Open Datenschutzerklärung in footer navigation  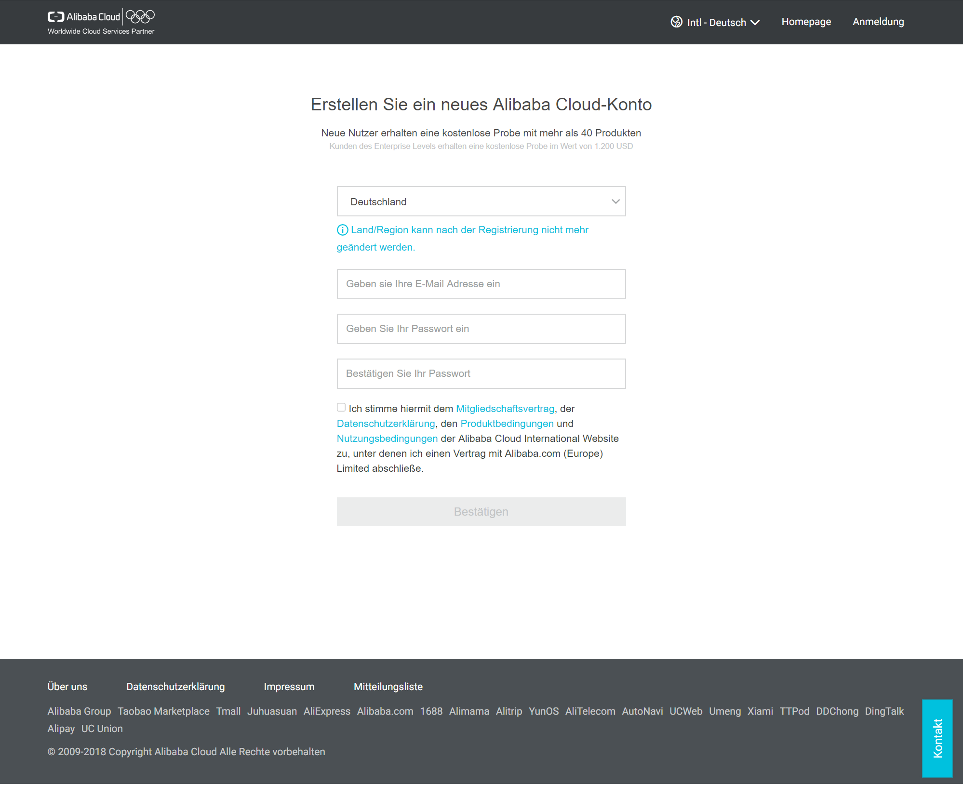pyautogui.click(x=175, y=687)
